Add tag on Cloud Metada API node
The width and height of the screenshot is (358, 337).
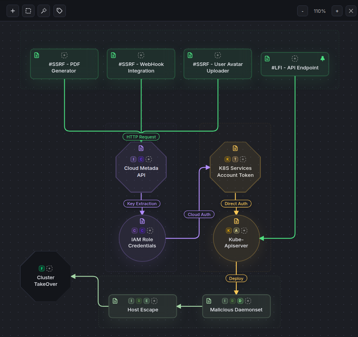tap(149, 159)
